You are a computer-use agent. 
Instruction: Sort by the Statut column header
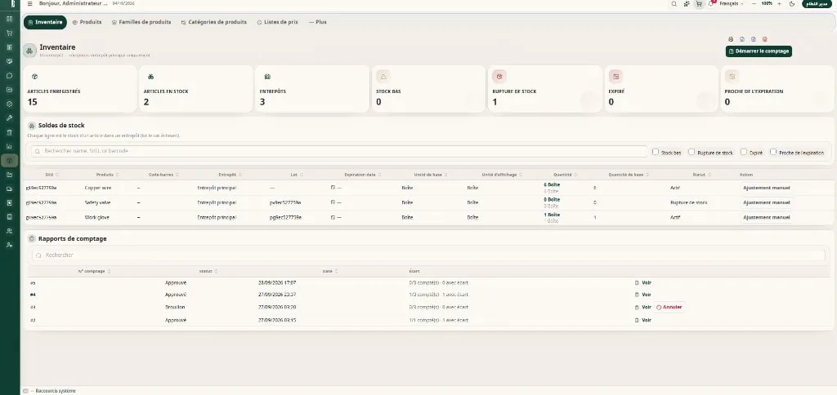pyautogui.click(x=701, y=175)
